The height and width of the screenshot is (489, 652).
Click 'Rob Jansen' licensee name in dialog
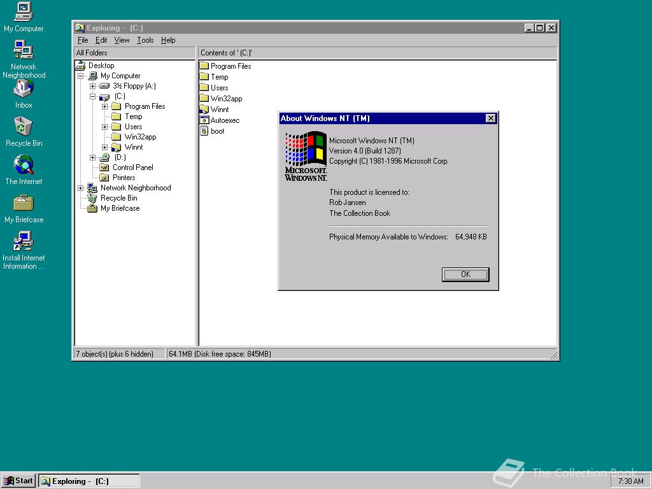click(x=348, y=202)
